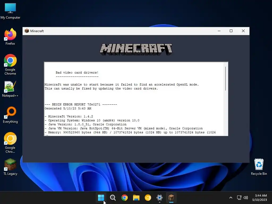Open File Explorer from the taskbar

pyautogui.click(x=136, y=198)
